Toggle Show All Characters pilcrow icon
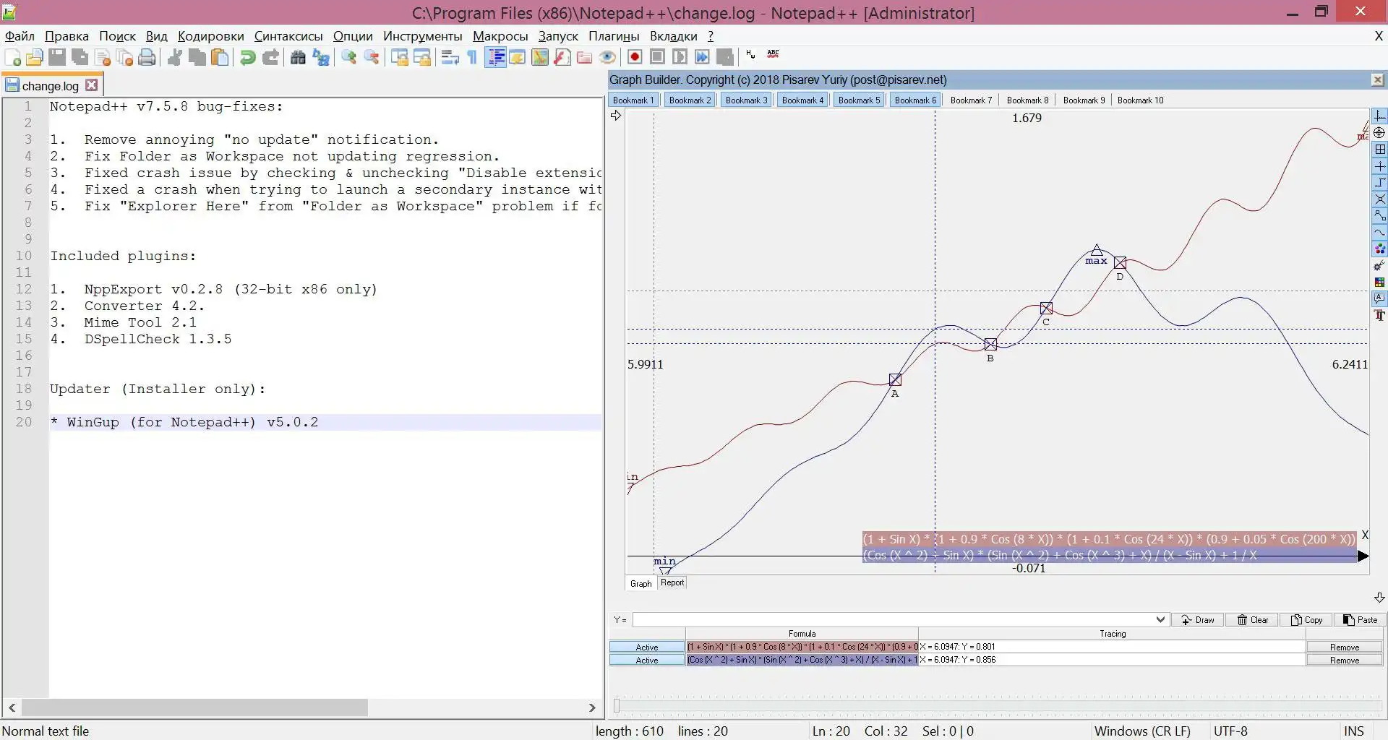The height and width of the screenshot is (740, 1388). point(473,58)
